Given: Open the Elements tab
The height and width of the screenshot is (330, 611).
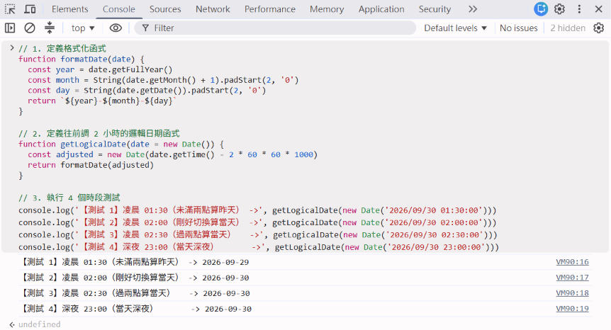Looking at the screenshot, I should pyautogui.click(x=69, y=9).
